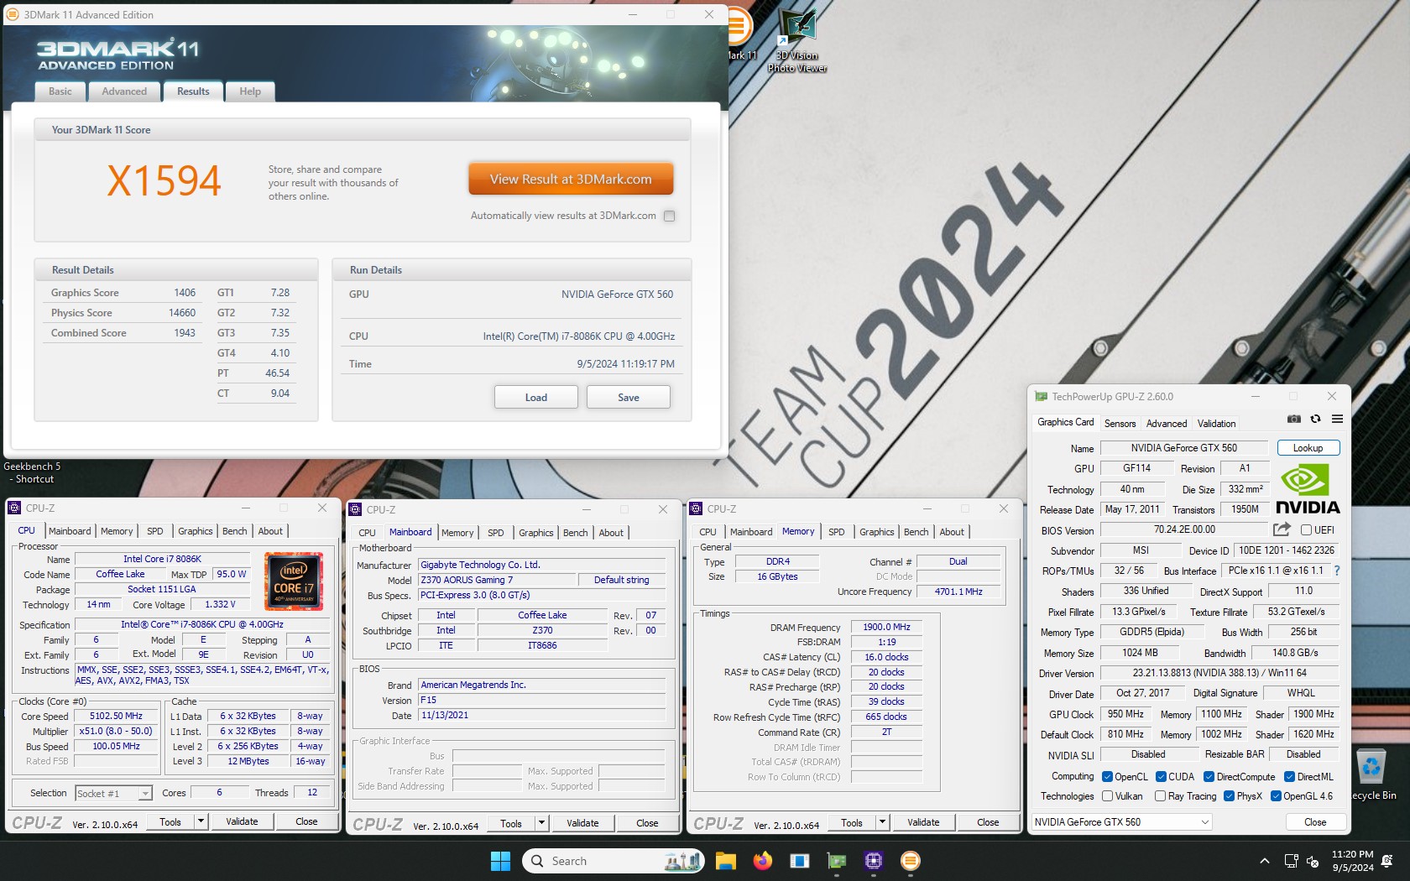Click the muted volume tray icon
1410x881 pixels.
click(1313, 861)
